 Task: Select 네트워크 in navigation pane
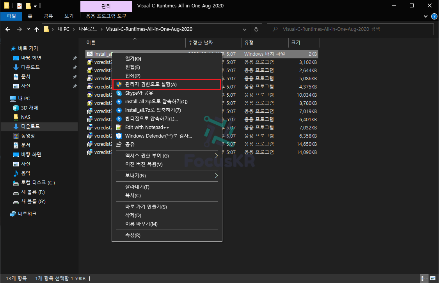coord(27,214)
